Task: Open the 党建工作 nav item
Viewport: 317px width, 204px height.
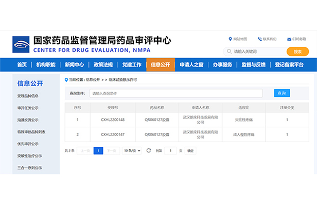Action: (x=132, y=65)
